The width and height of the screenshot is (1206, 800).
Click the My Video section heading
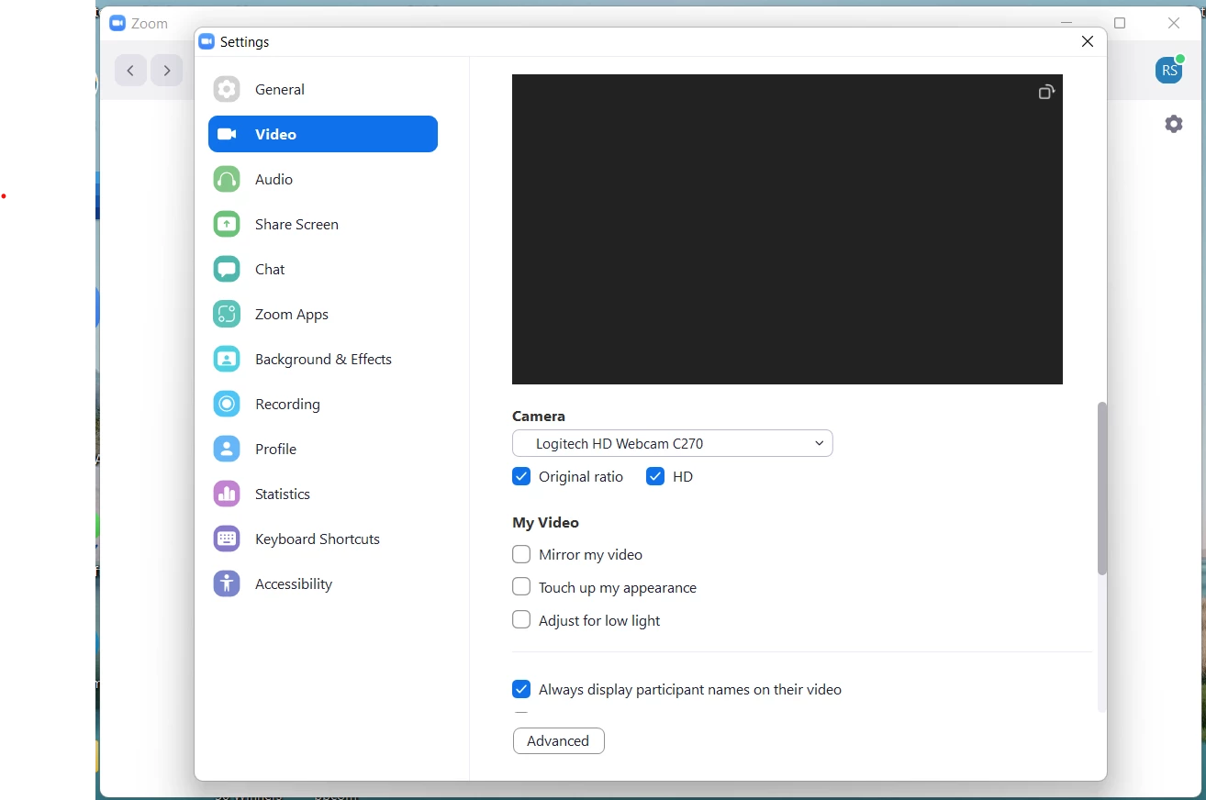click(x=546, y=523)
